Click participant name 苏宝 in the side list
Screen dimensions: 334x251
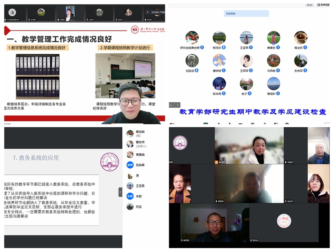[x=139, y=207]
